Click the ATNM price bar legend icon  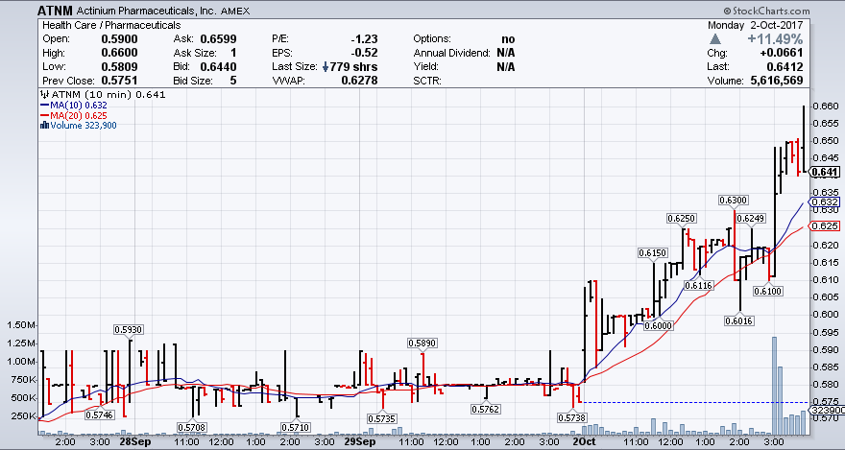43,95
